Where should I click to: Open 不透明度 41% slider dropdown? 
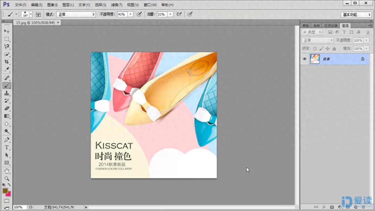[x=130, y=14]
